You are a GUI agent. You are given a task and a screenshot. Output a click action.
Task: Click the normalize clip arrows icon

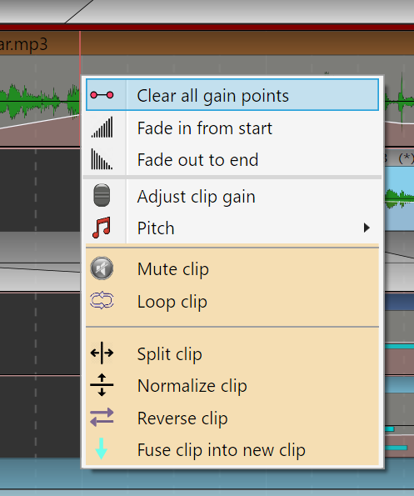[102, 385]
